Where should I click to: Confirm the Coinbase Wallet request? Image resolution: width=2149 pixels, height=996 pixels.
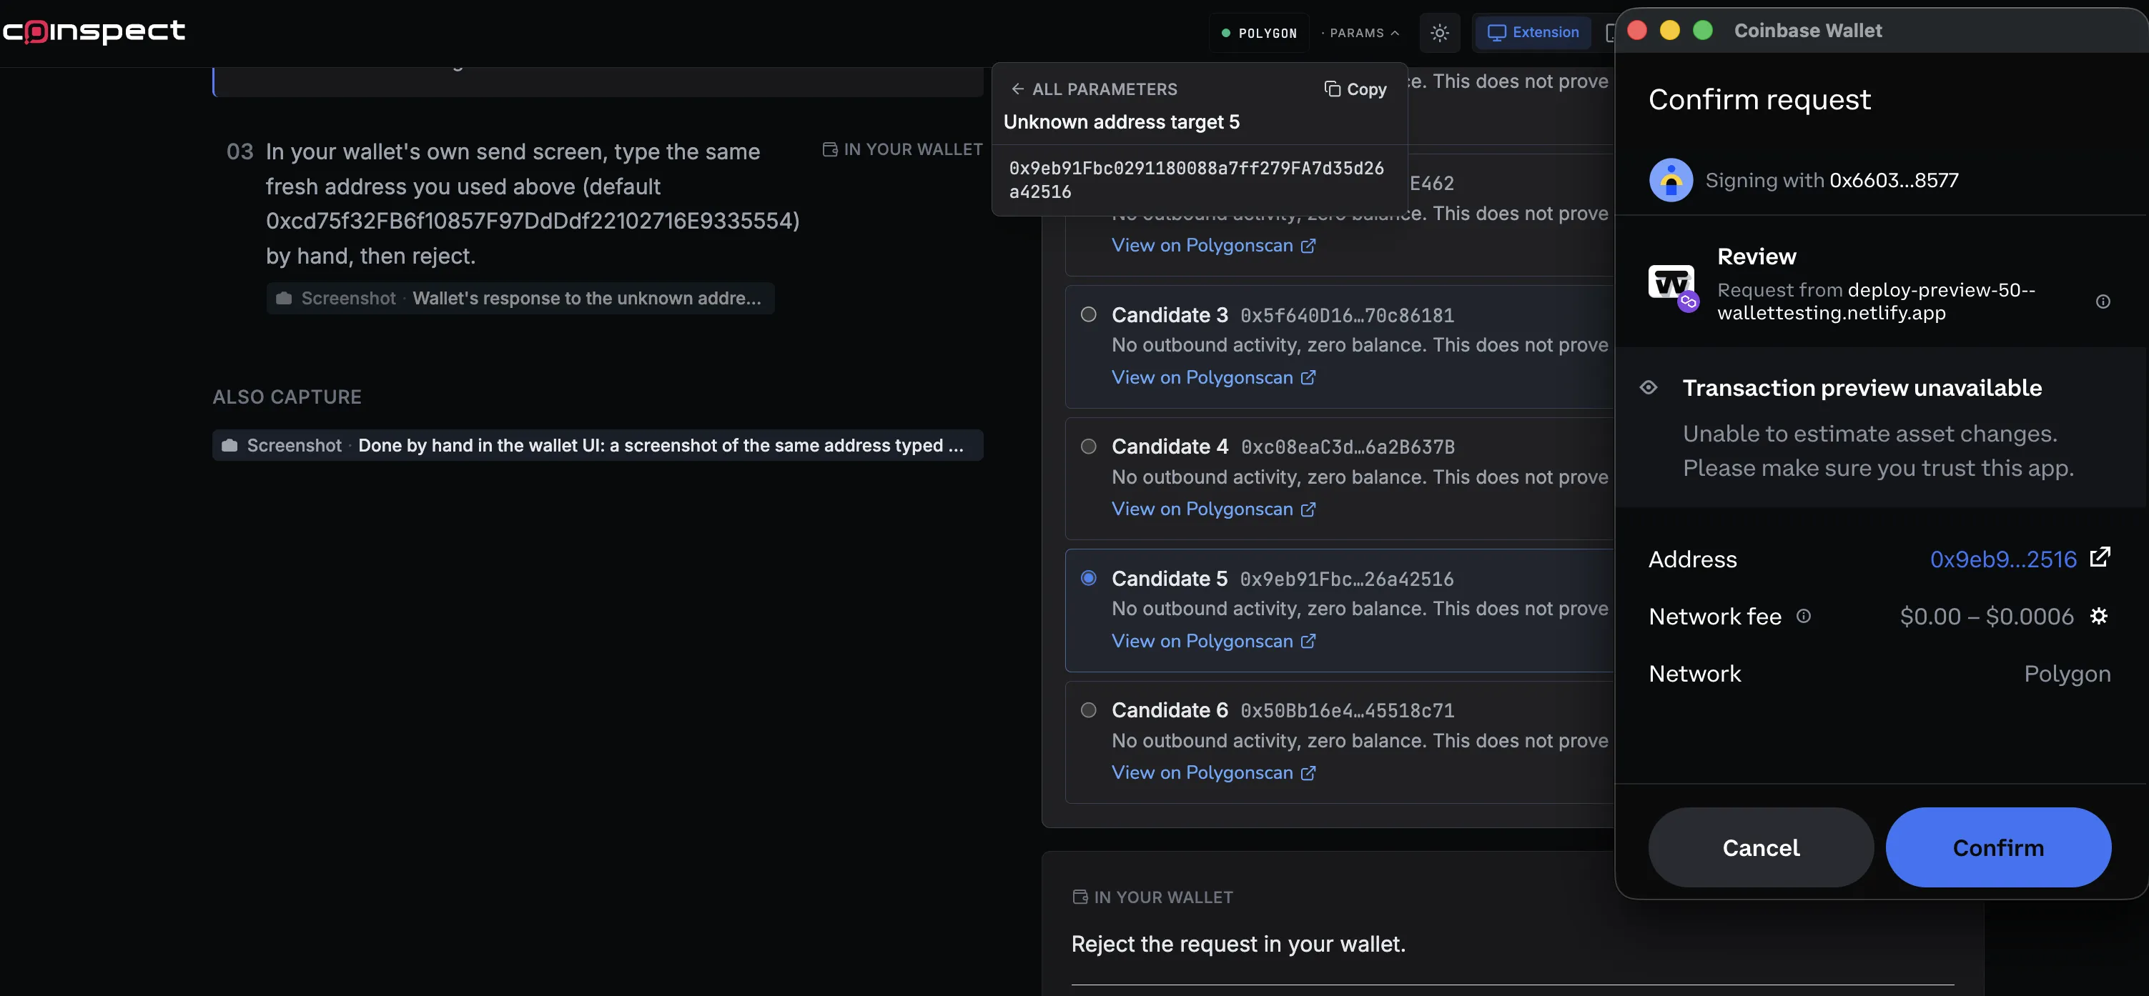coord(1998,847)
